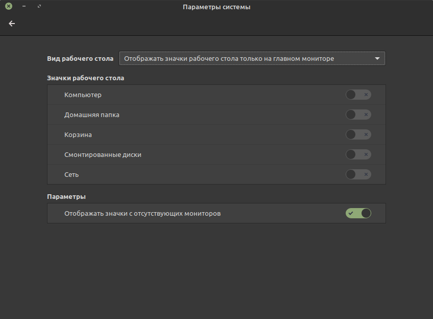This screenshot has width=433, height=319.
Task: Switch on the Сеть desktop icon
Action: (x=358, y=174)
